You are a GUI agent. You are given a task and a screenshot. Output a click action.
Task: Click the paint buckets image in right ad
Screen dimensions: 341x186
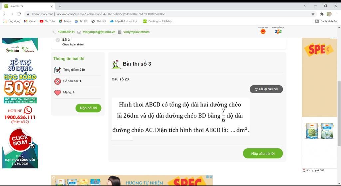[x=319, y=131]
